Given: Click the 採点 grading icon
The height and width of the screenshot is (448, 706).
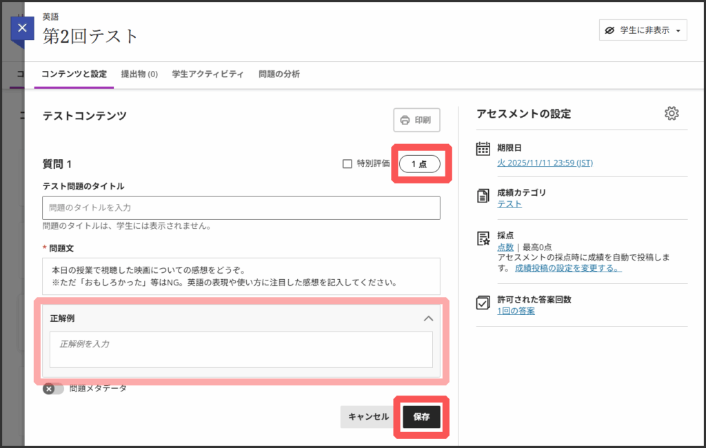Looking at the screenshot, I should 483,239.
